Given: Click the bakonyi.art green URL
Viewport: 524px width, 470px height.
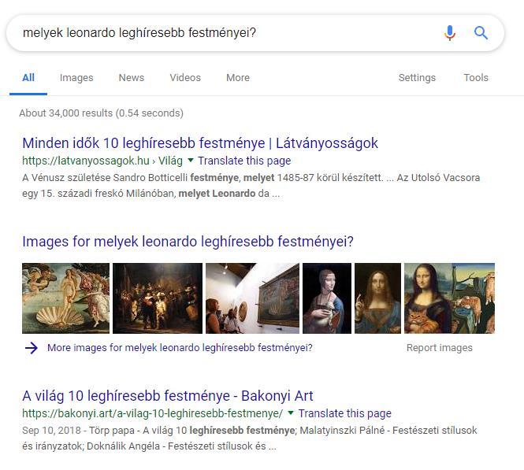Looking at the screenshot, I should 152,413.
